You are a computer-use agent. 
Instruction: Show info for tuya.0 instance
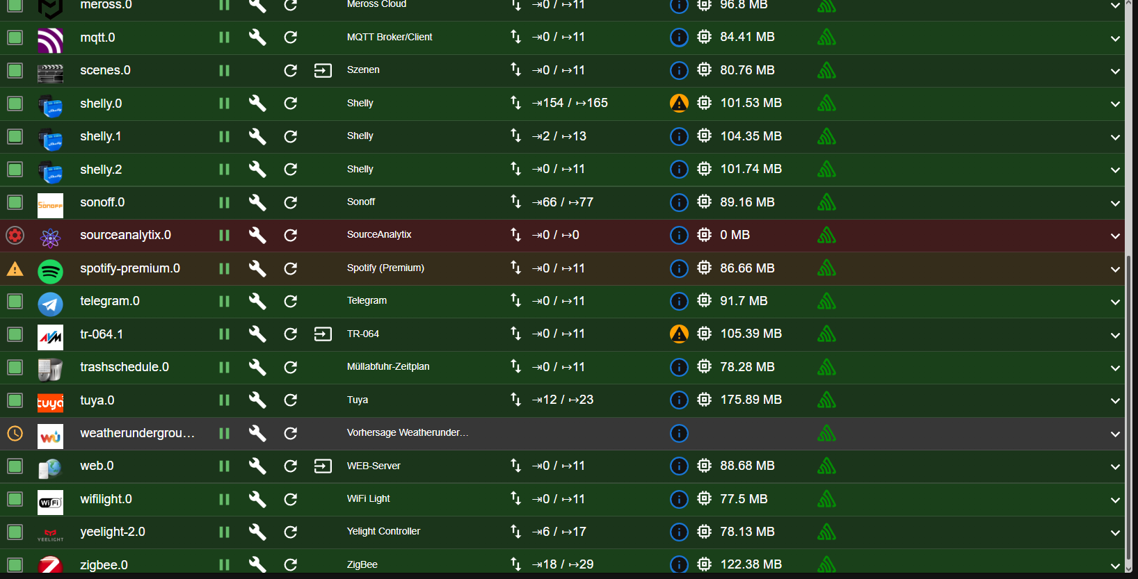[x=679, y=400]
